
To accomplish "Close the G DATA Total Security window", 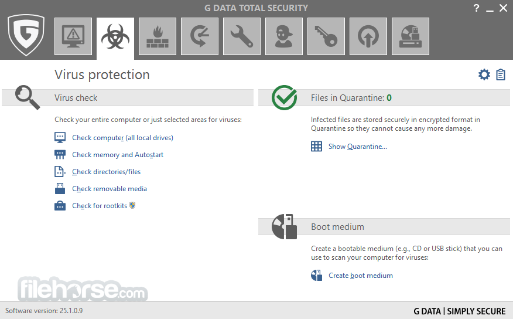I will click(x=503, y=8).
